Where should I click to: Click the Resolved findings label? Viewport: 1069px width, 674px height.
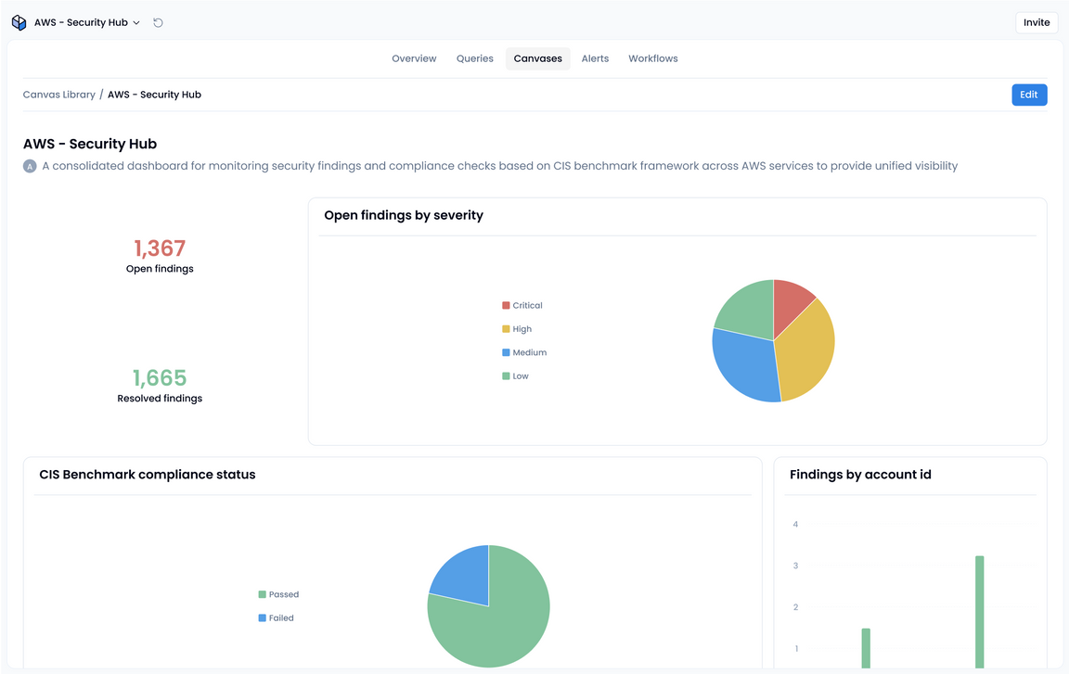tap(160, 399)
